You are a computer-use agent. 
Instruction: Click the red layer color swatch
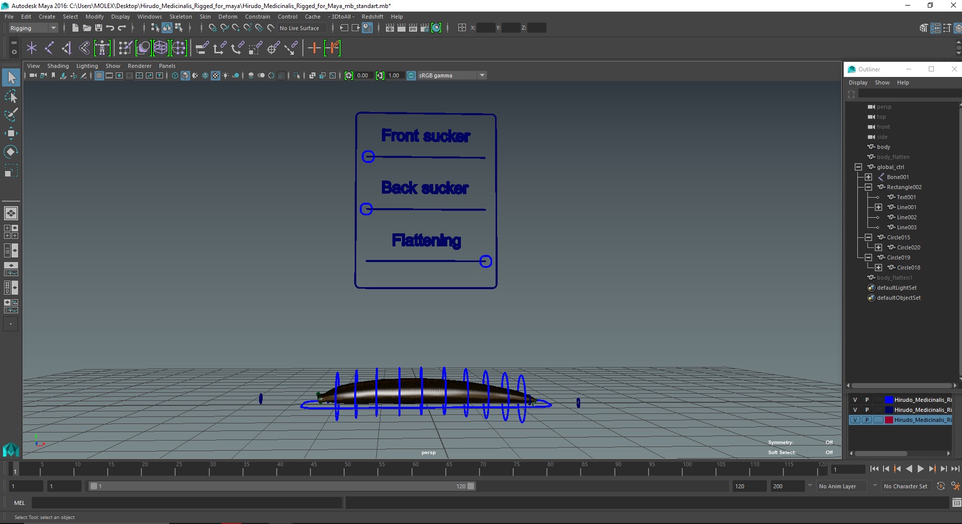point(889,420)
